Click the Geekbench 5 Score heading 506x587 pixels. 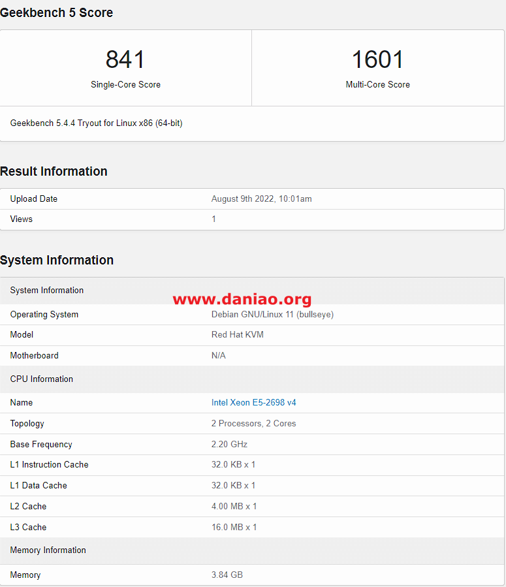tap(57, 12)
